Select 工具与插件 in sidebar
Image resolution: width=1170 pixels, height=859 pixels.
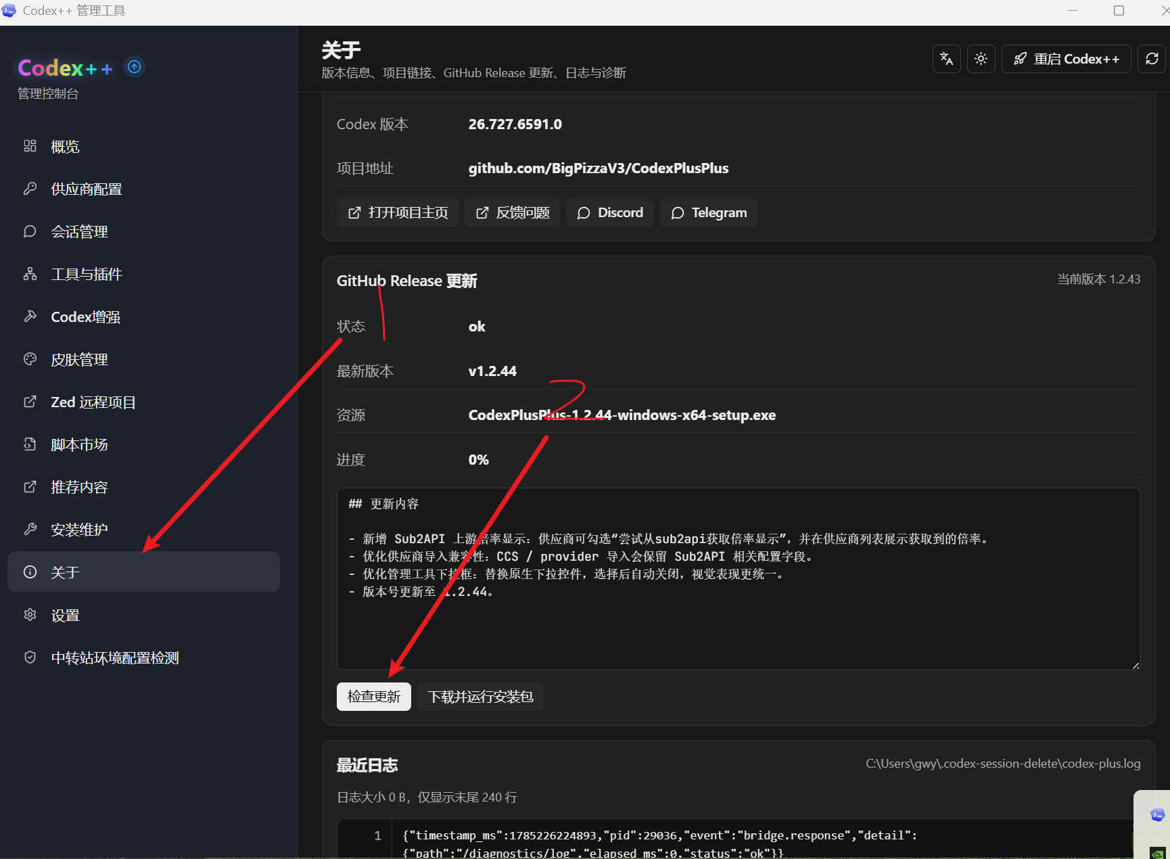[143, 274]
